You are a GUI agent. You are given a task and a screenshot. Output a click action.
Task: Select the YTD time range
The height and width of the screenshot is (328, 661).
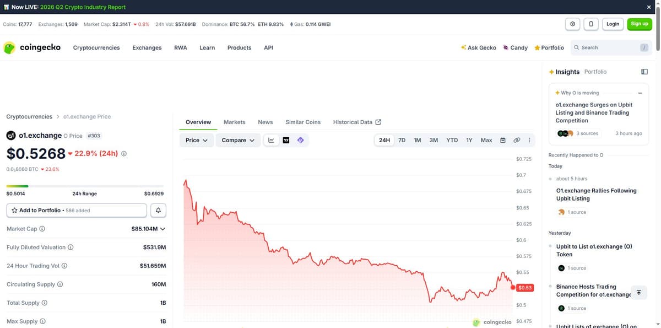point(452,140)
